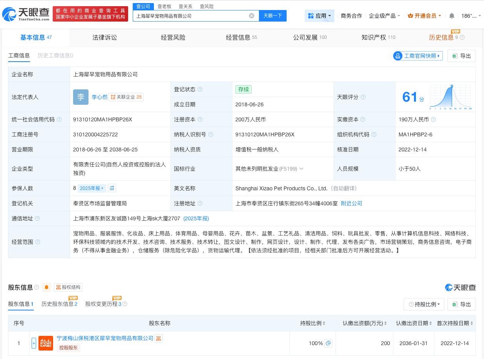Open shareholder equity structure icon beside 宁波梅山 company
Image resolution: width=484 pixels, height=359 pixels.
[x=159, y=338]
